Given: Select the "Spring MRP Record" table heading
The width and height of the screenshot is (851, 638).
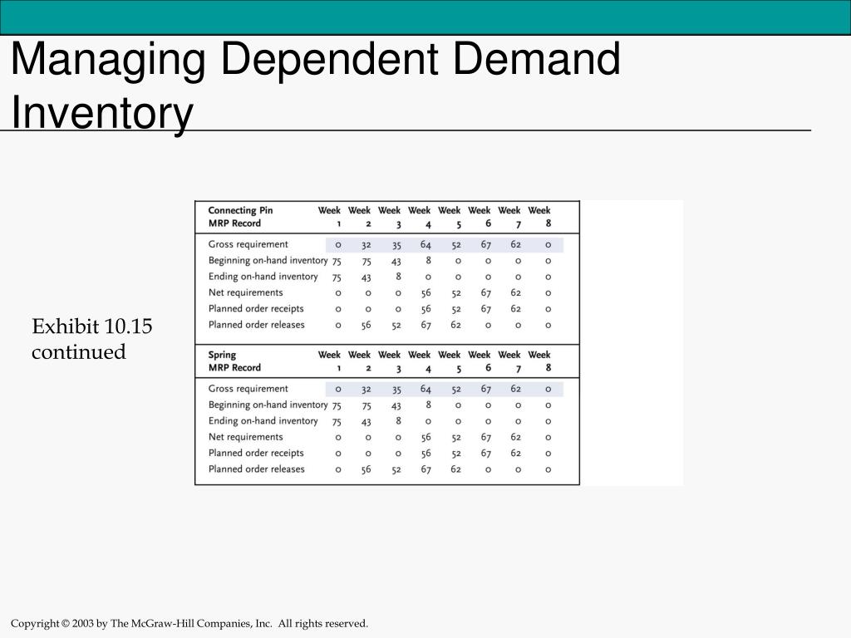Looking at the screenshot, I should click(234, 361).
